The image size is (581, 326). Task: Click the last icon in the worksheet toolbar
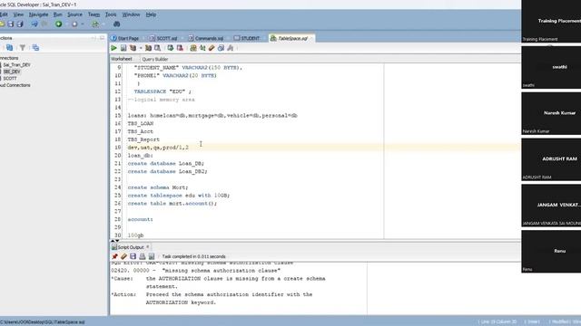pos(231,48)
